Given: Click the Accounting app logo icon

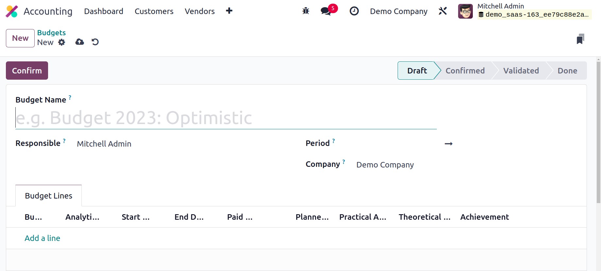Looking at the screenshot, I should pyautogui.click(x=12, y=11).
